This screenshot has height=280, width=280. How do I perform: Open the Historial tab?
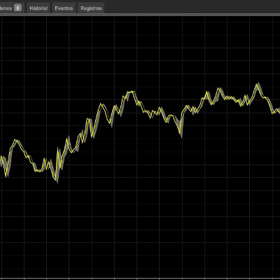click(x=38, y=8)
